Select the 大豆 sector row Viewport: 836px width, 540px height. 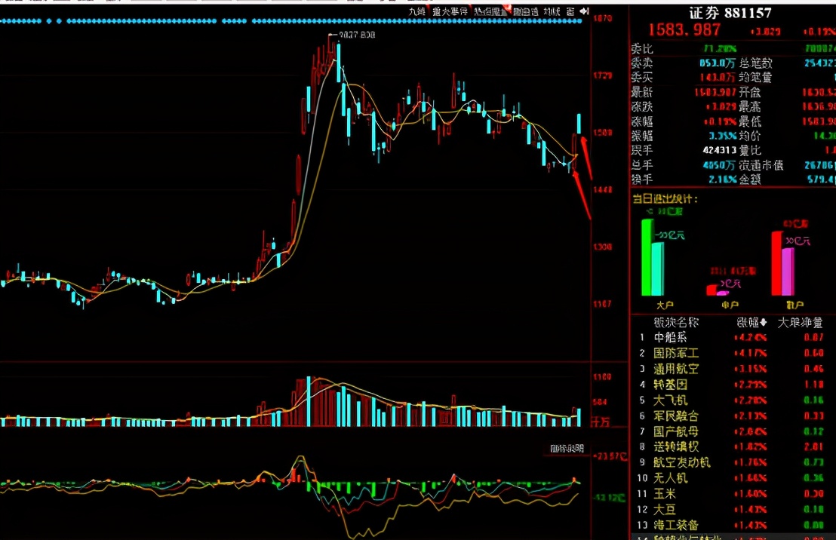pyautogui.click(x=733, y=510)
